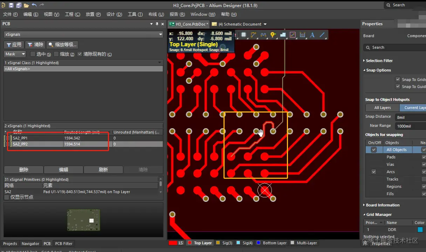
Task: Open the 设计 (Design) menu
Action: [x=114, y=14]
